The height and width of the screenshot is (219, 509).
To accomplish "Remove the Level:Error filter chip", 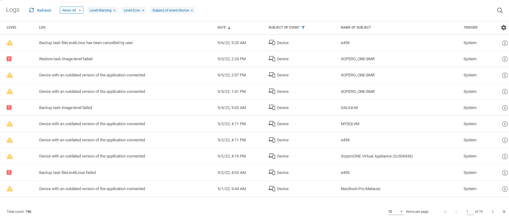I will pos(143,11).
